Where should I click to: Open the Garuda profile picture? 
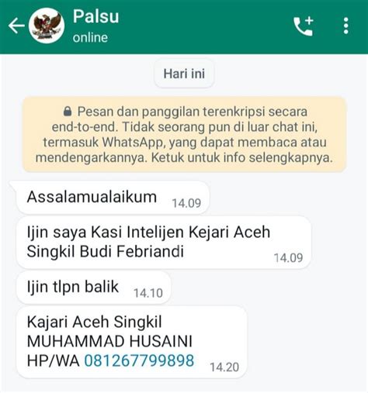tap(47, 26)
